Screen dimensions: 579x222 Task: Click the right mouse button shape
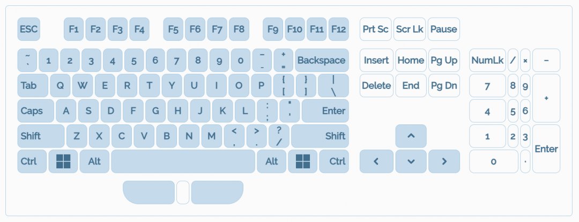pyautogui.click(x=217, y=192)
